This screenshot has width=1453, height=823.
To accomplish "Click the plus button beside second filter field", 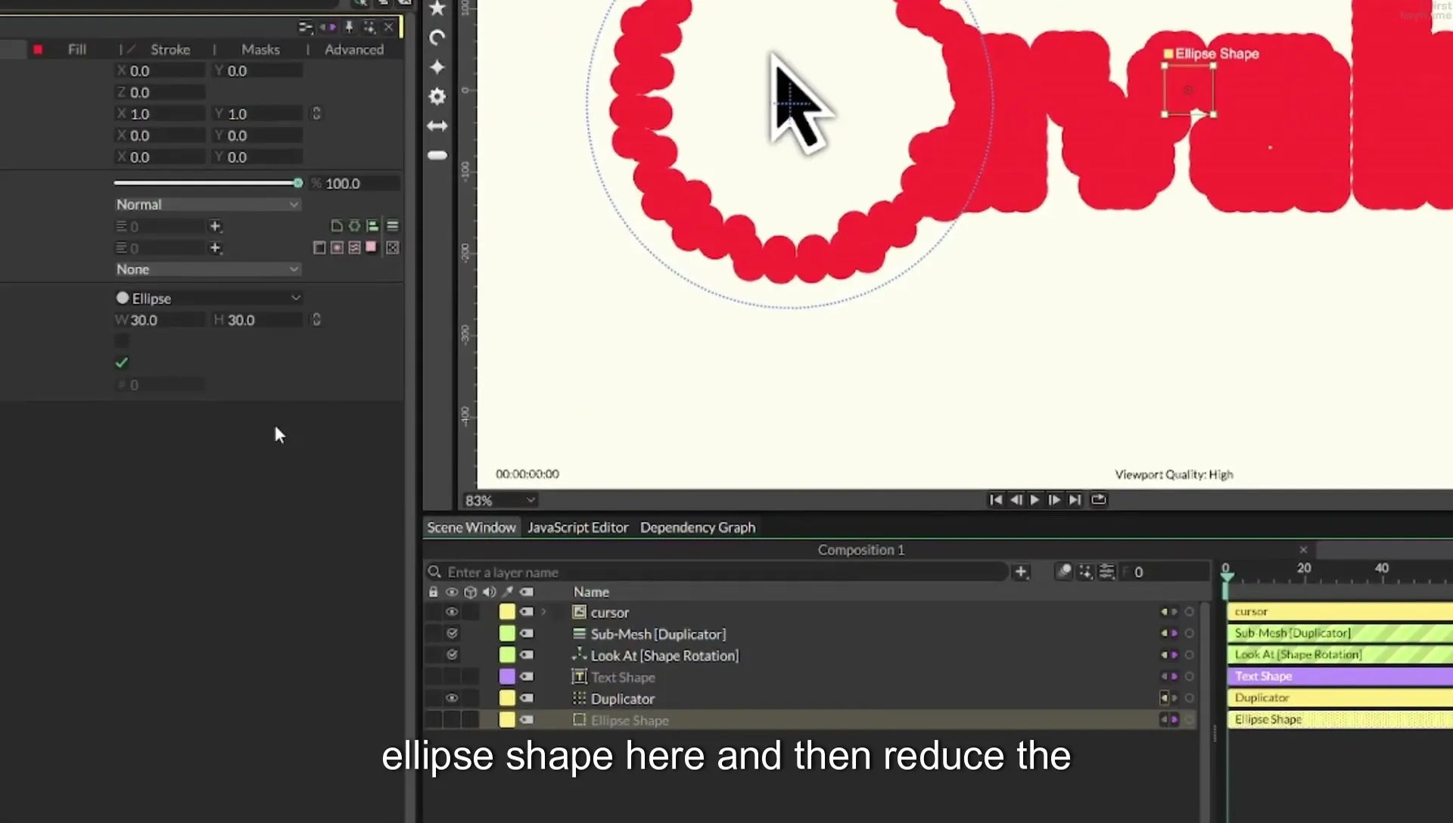I will point(216,248).
